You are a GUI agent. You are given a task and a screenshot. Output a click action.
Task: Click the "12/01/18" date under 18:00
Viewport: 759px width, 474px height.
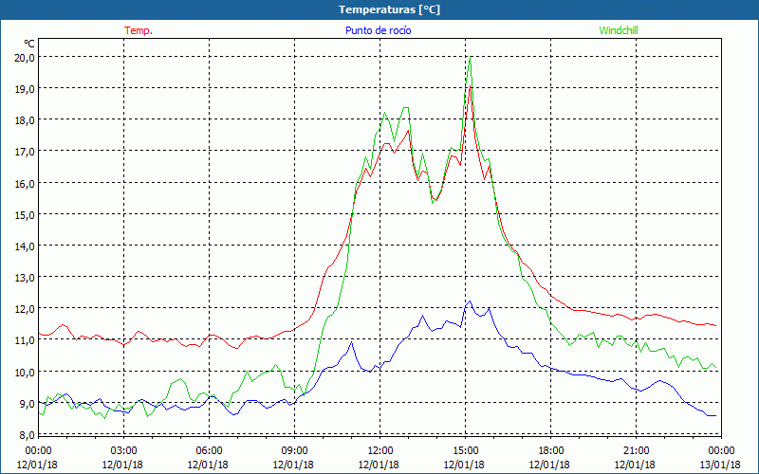pyautogui.click(x=550, y=465)
